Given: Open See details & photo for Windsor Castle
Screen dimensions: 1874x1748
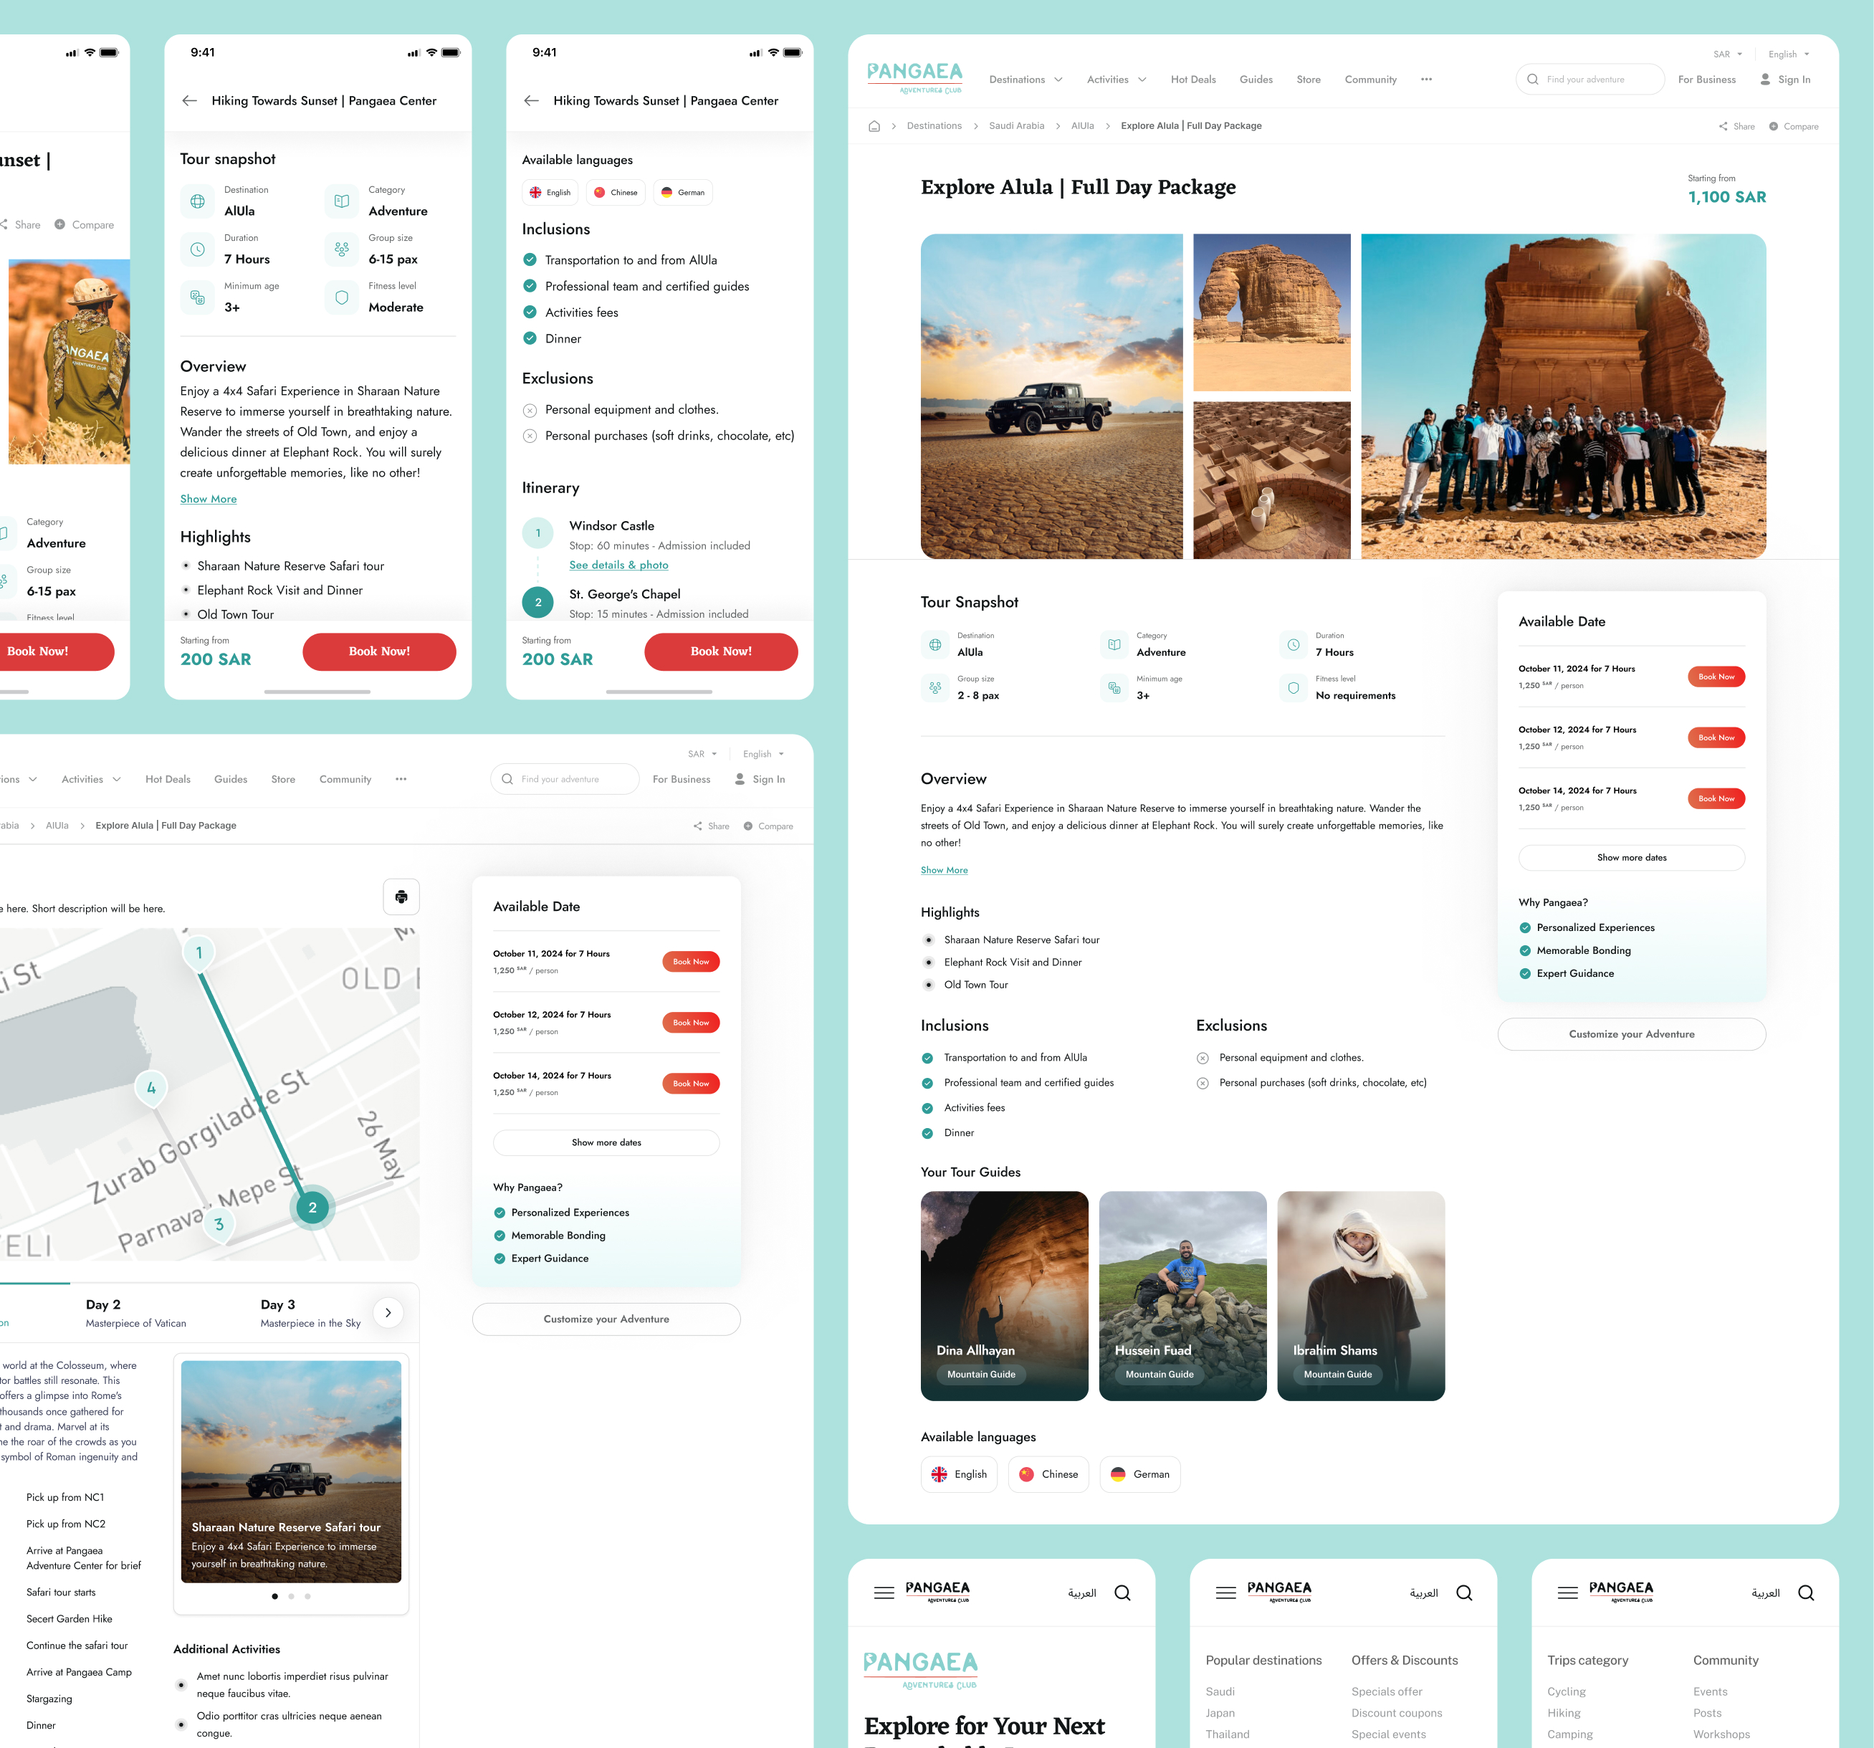Looking at the screenshot, I should coord(618,565).
